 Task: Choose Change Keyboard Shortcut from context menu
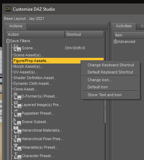coord(111,65)
